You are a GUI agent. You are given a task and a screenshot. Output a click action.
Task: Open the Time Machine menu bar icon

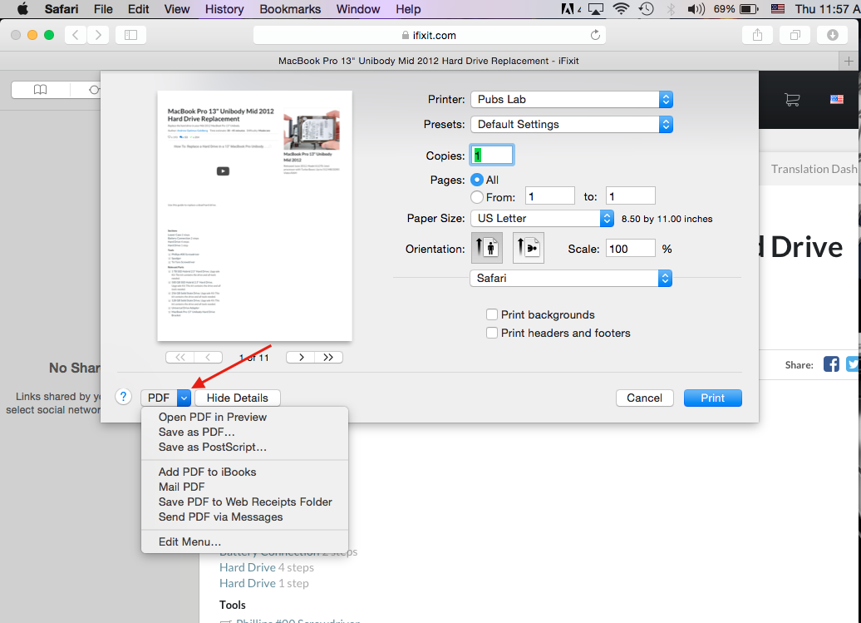pos(647,9)
